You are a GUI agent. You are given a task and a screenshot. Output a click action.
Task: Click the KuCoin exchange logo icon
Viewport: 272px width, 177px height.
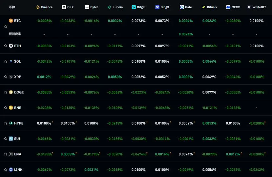[x=109, y=7]
